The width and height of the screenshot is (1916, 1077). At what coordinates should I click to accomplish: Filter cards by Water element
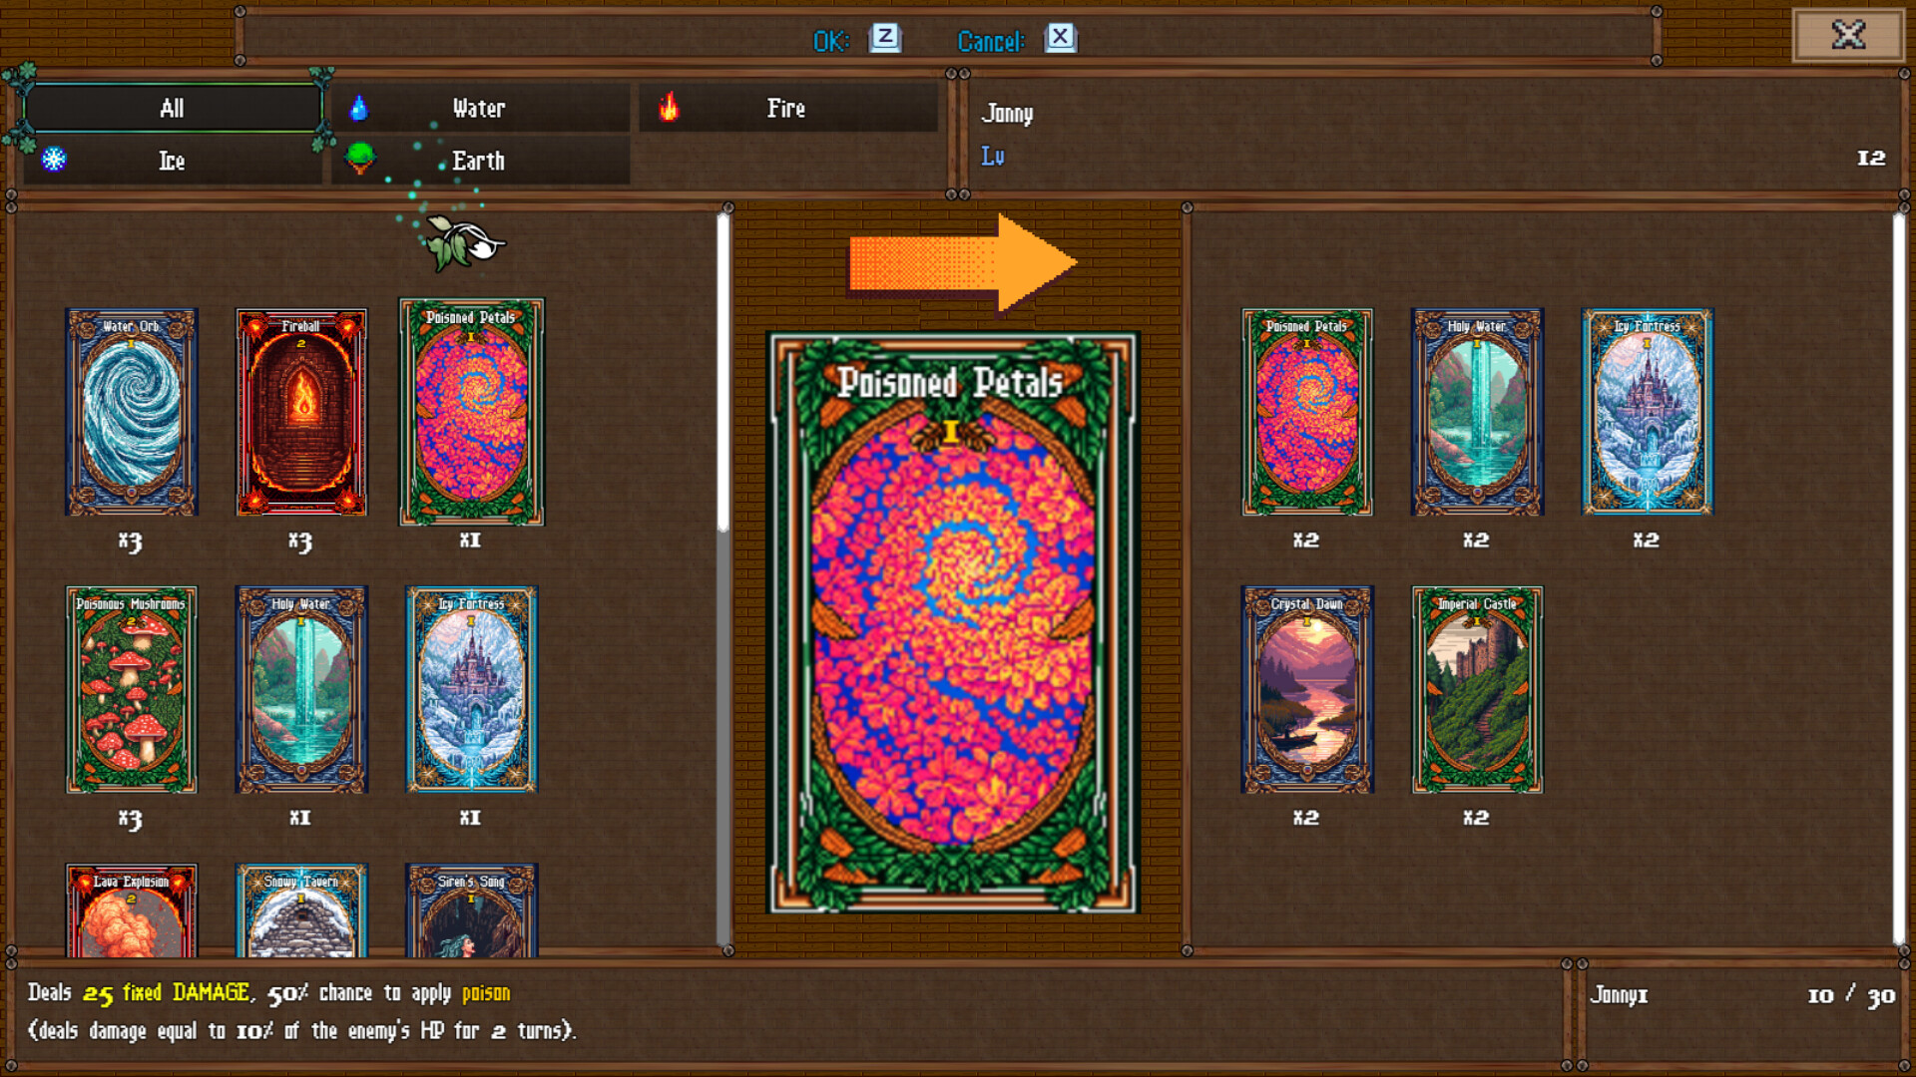pos(480,108)
